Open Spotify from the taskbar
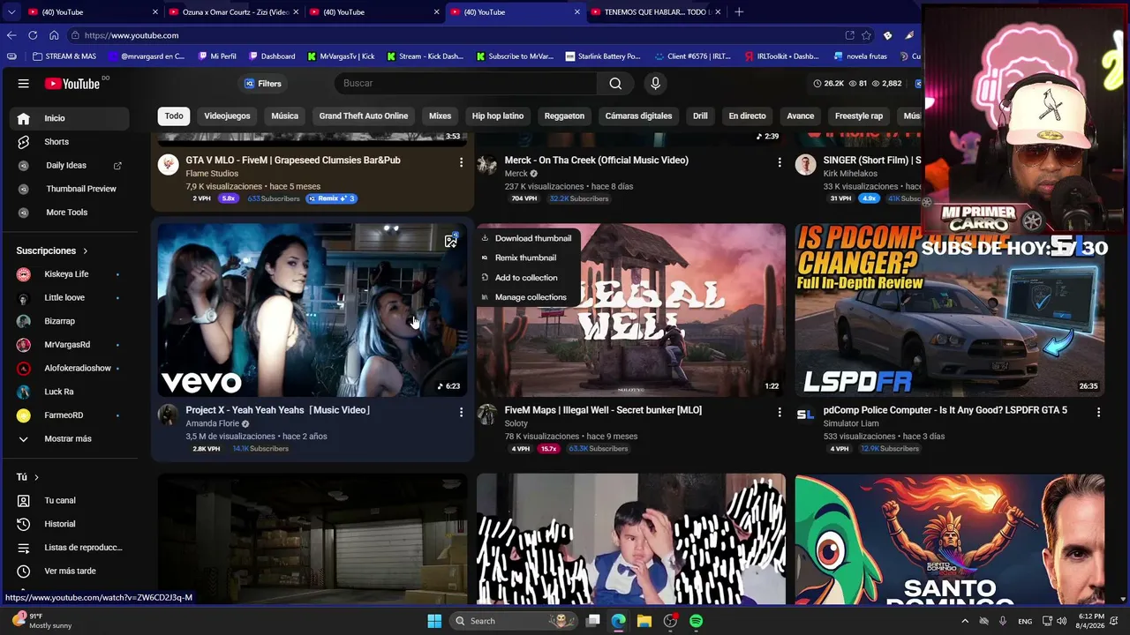This screenshot has height=635, width=1130. 696,621
